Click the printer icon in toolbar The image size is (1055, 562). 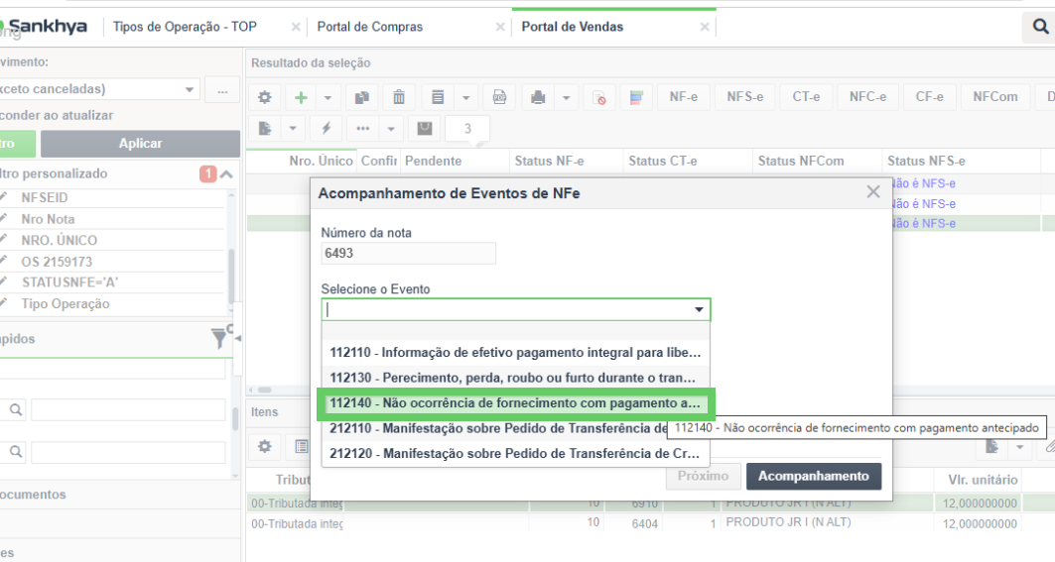tap(538, 97)
